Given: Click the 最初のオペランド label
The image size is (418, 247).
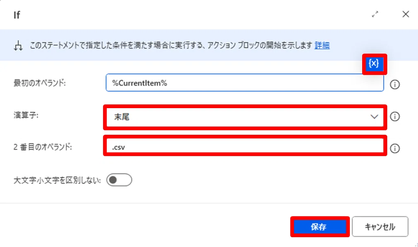Looking at the screenshot, I should 39,83.
